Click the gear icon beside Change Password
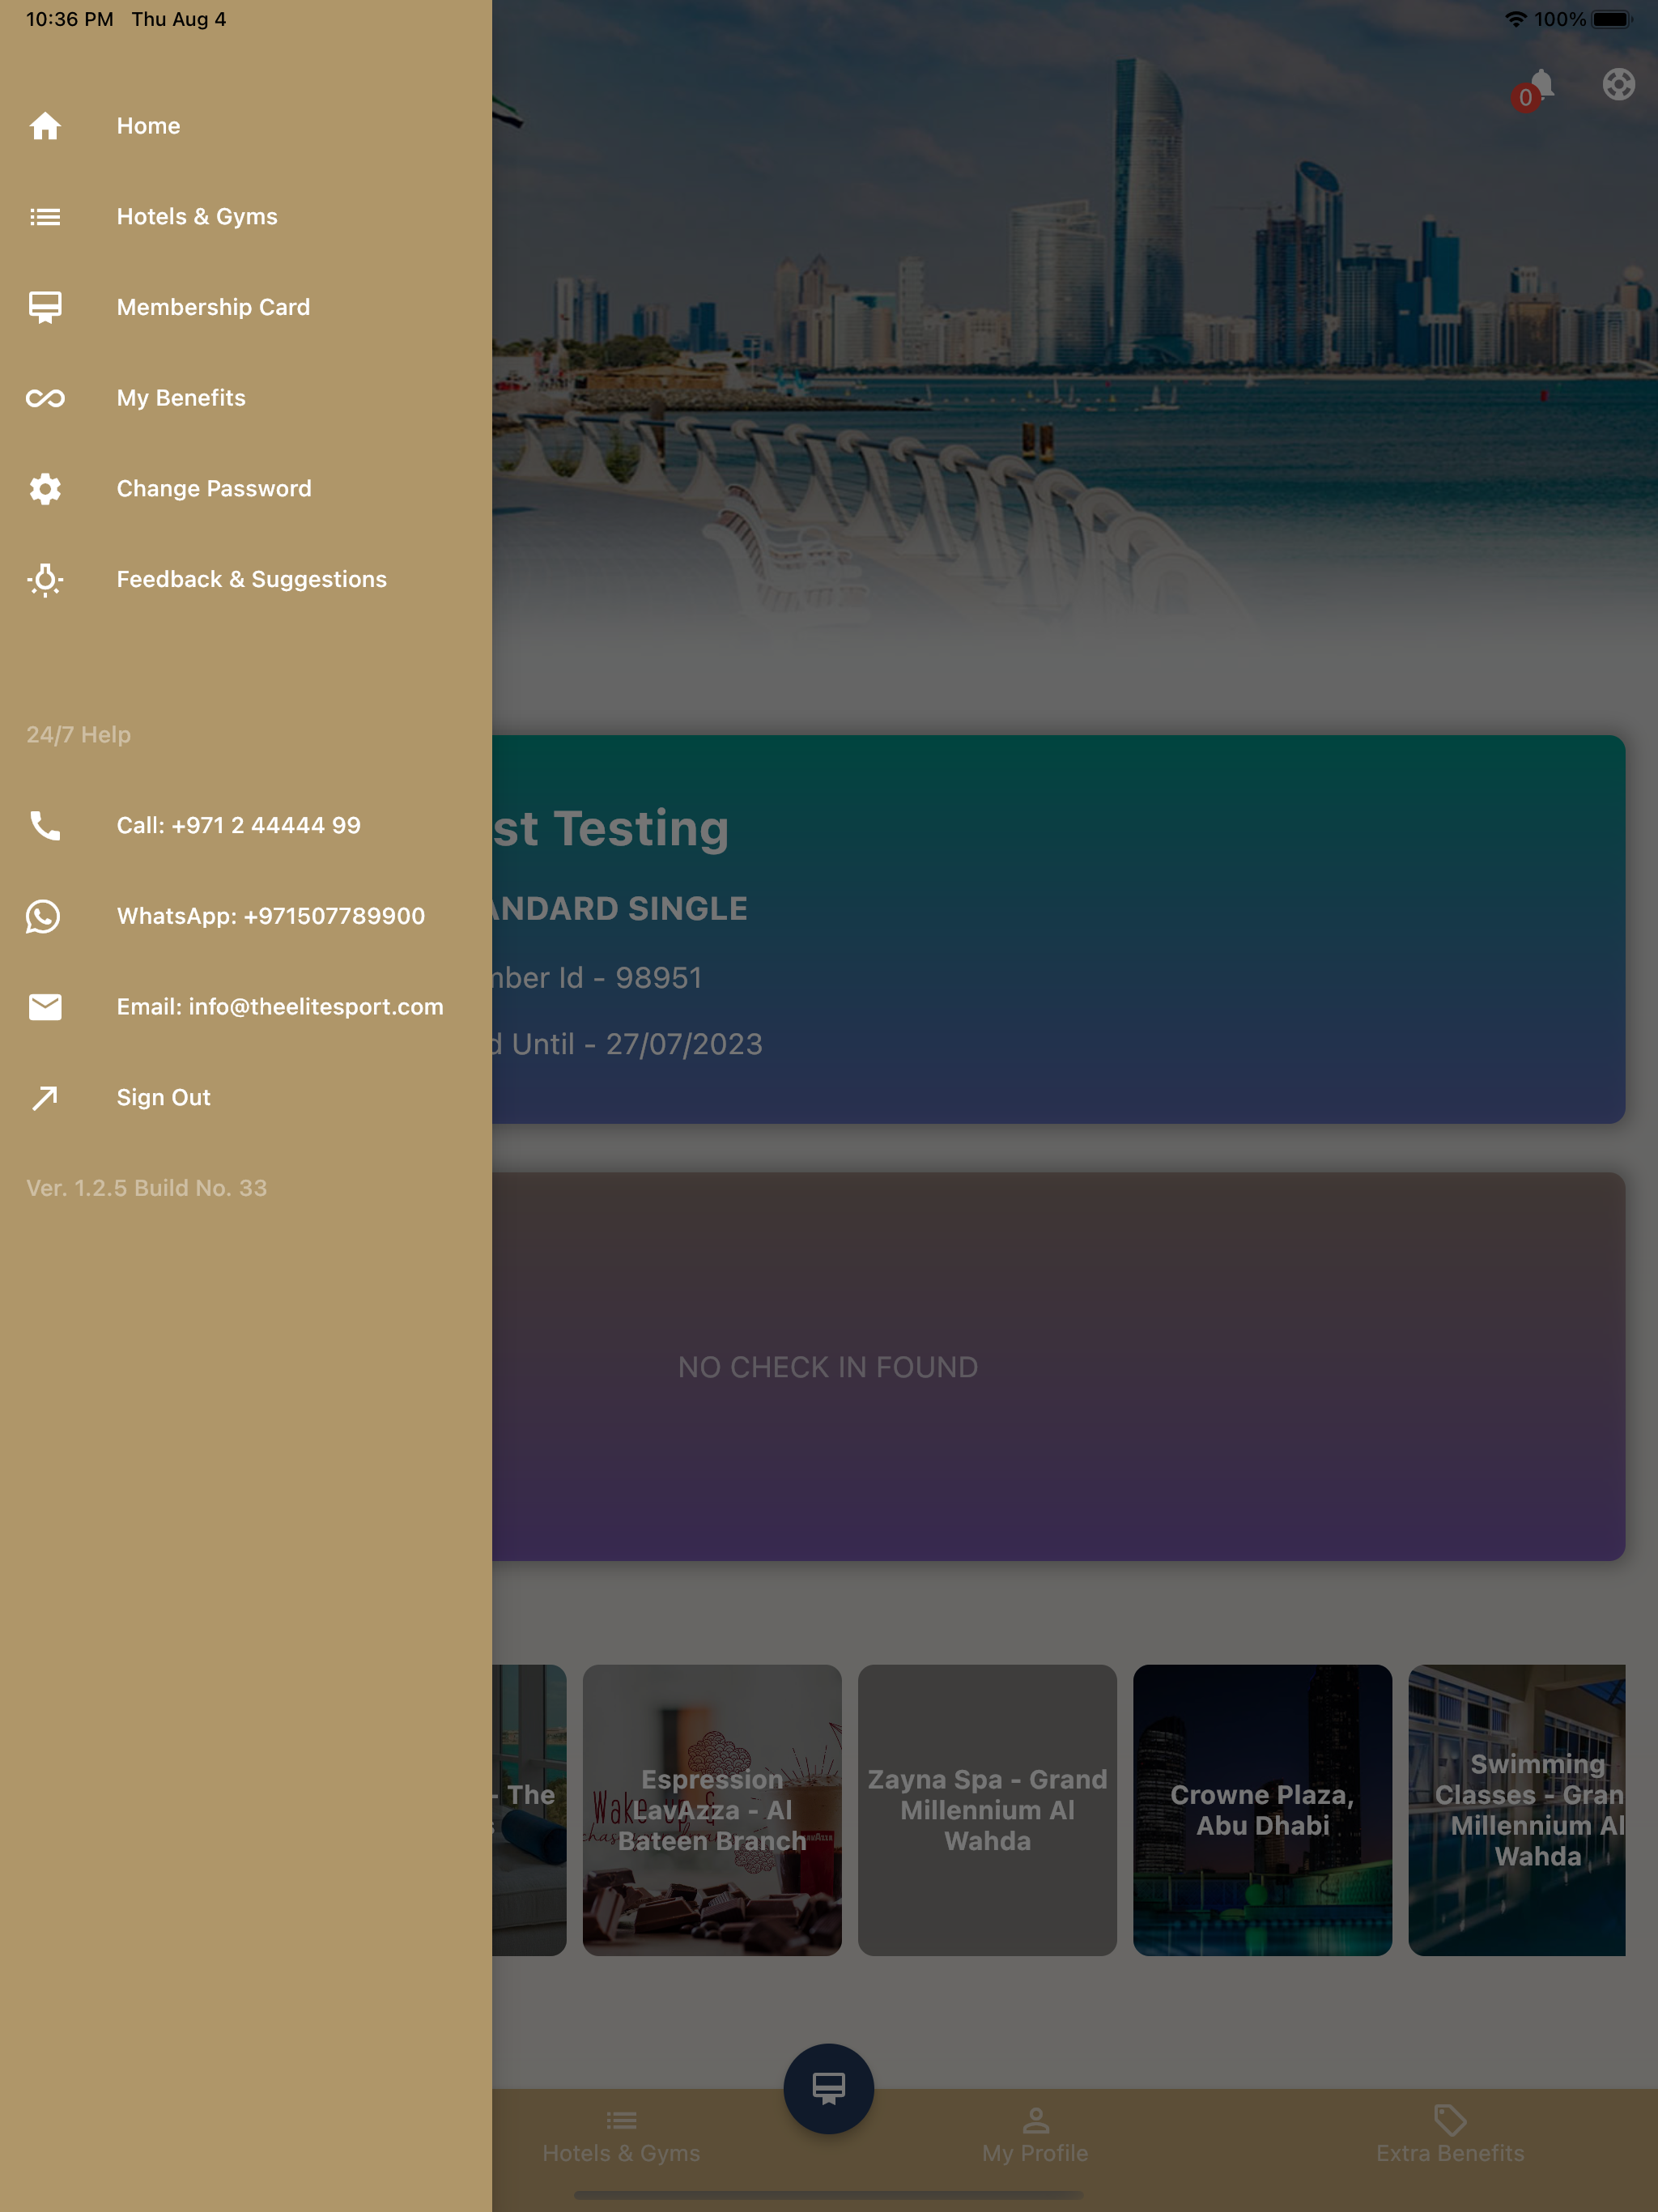This screenshot has width=1658, height=2212. pyautogui.click(x=45, y=489)
